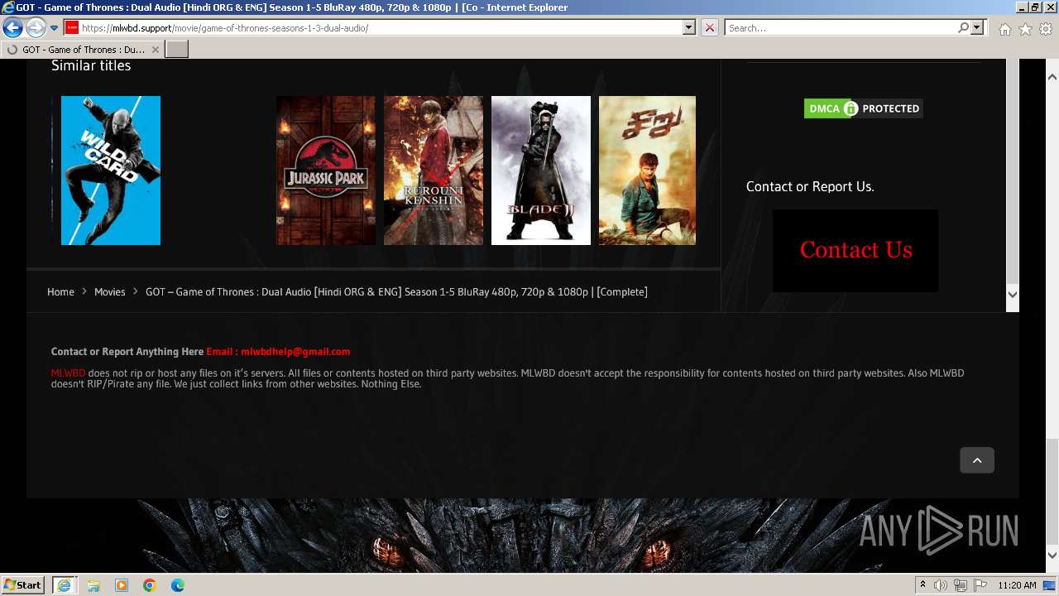Open the Windows Start button
The image size is (1059, 596).
[22, 584]
